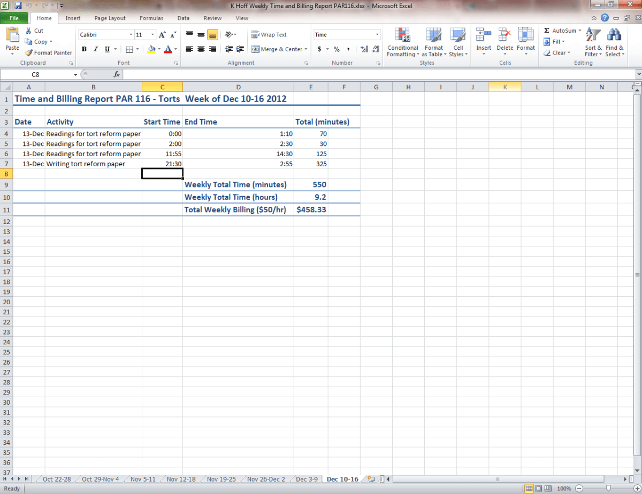Screen dimensions: 642x494
Task: Open the Name Box dropdown arrow
Action: [75, 75]
